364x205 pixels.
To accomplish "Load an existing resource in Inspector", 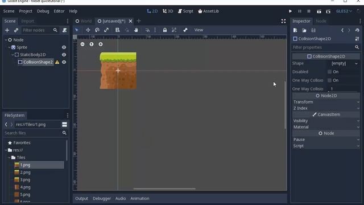I will click(304, 30).
